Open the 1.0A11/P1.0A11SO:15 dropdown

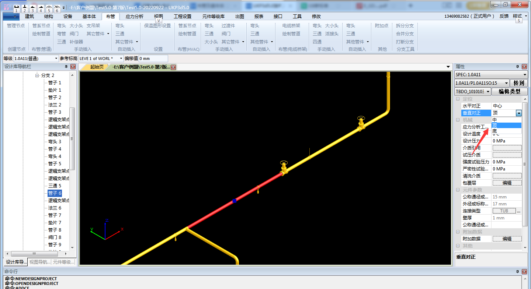[482, 83]
